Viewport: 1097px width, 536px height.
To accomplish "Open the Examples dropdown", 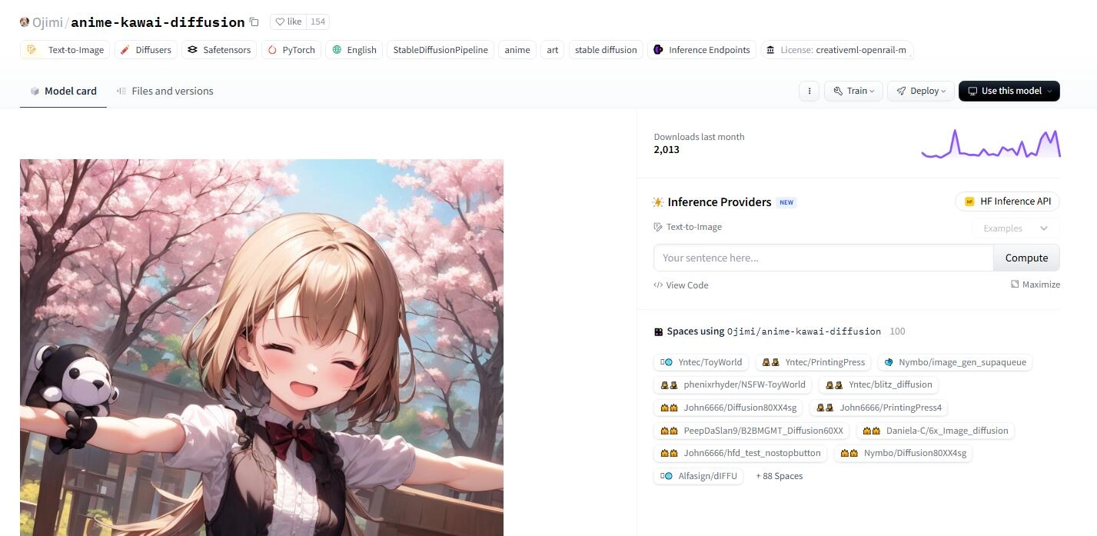I will (x=1015, y=228).
